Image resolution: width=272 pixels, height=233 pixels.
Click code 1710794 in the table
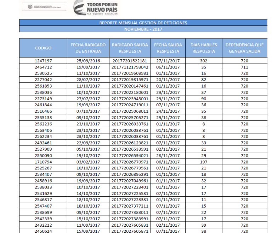tap(43, 162)
